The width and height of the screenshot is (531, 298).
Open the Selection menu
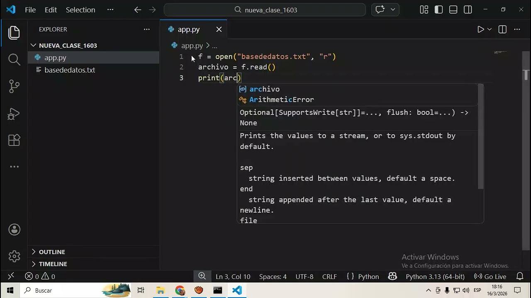tap(80, 10)
